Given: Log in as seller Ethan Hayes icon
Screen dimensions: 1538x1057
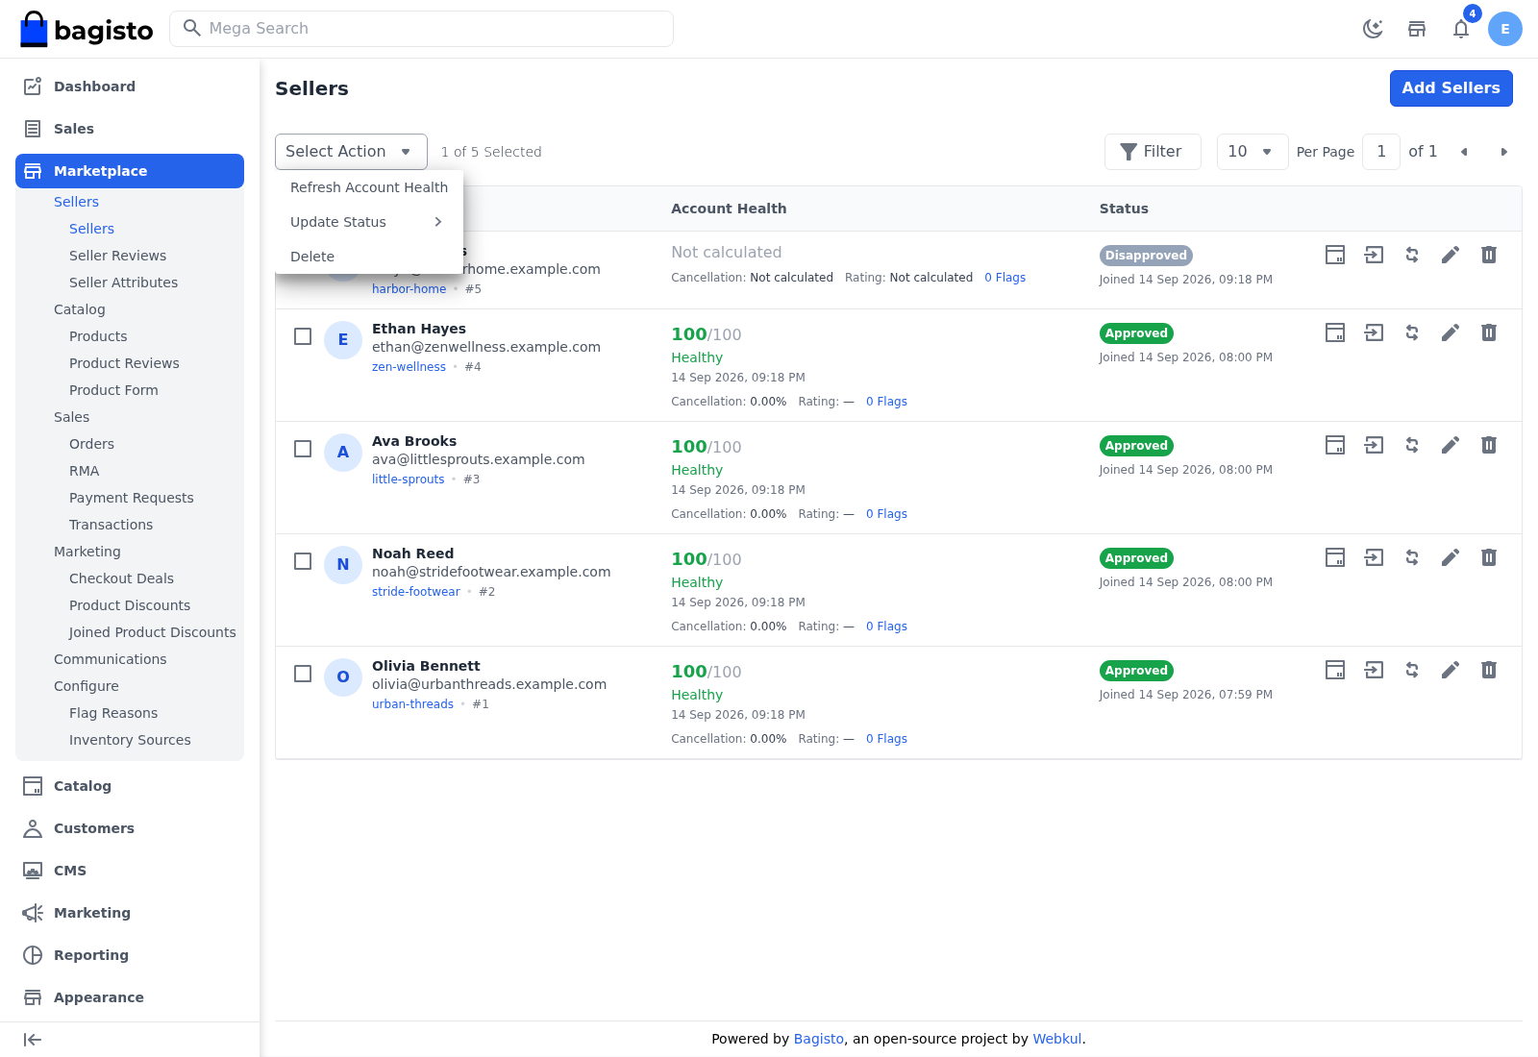Looking at the screenshot, I should point(1374,332).
